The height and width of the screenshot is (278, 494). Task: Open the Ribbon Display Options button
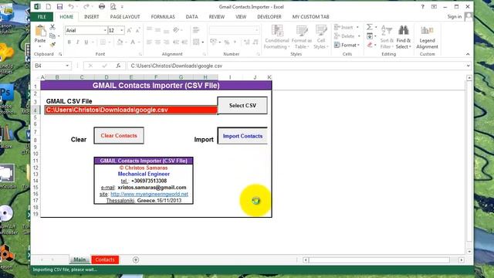click(x=434, y=7)
